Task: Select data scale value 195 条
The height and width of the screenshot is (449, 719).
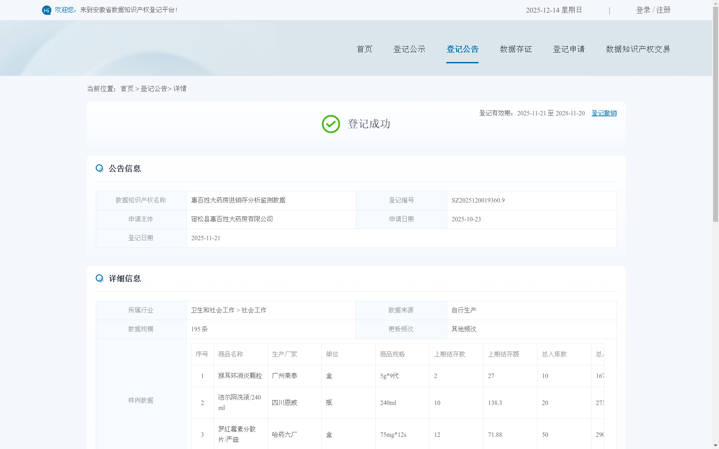Action: pyautogui.click(x=200, y=329)
